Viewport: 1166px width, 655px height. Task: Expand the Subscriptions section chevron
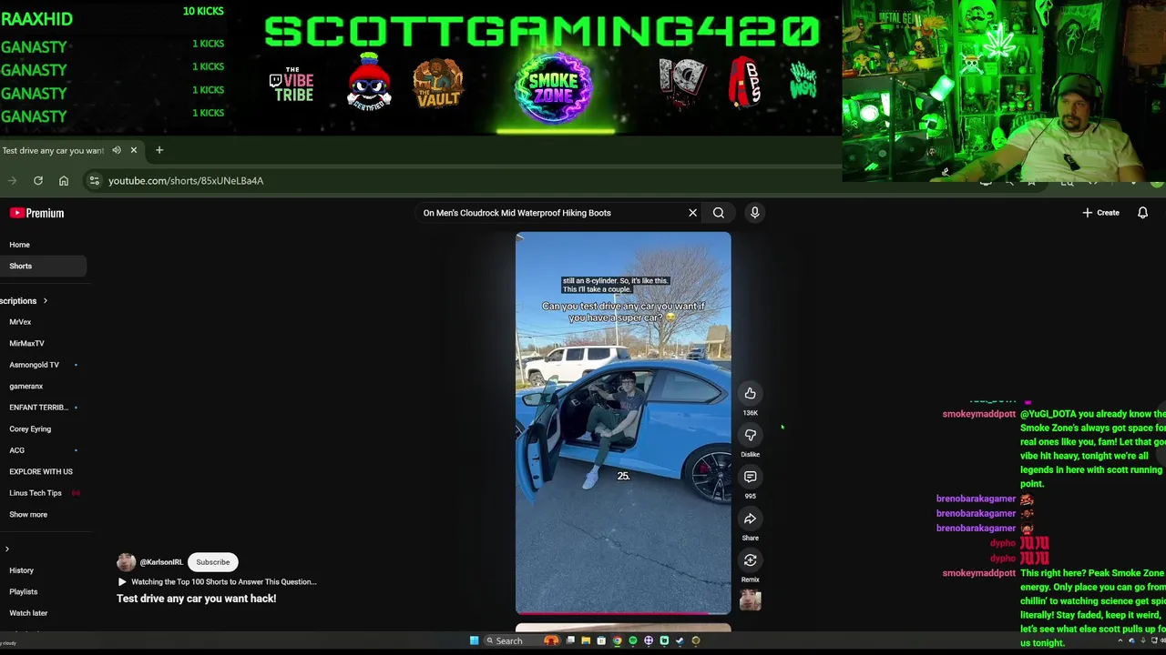click(45, 301)
